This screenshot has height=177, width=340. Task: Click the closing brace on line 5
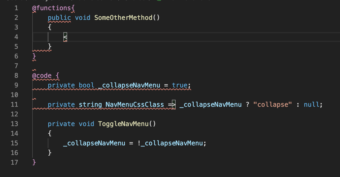pyautogui.click(x=49, y=46)
